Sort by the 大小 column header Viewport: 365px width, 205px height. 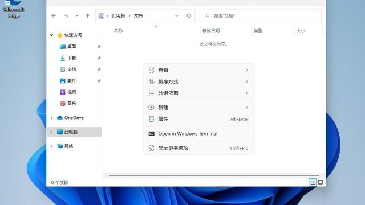pos(301,31)
